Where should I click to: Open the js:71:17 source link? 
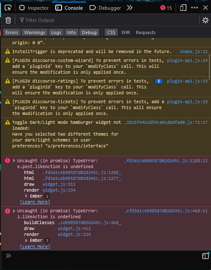(x=165, y=123)
